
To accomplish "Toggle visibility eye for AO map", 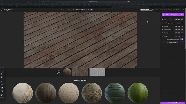I will [163, 20].
